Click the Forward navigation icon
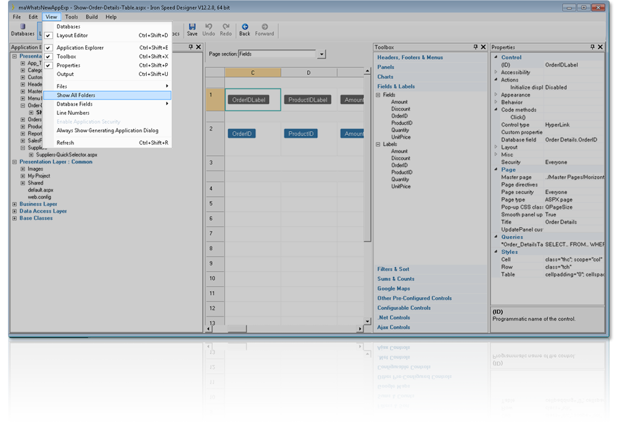This screenshot has height=430, width=617. click(264, 26)
